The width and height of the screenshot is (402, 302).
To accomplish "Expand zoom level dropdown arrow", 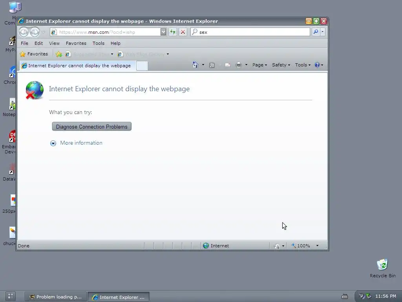I will pyautogui.click(x=317, y=246).
